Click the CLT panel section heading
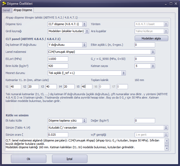This screenshot has height=166, width=180. [x=33, y=39]
